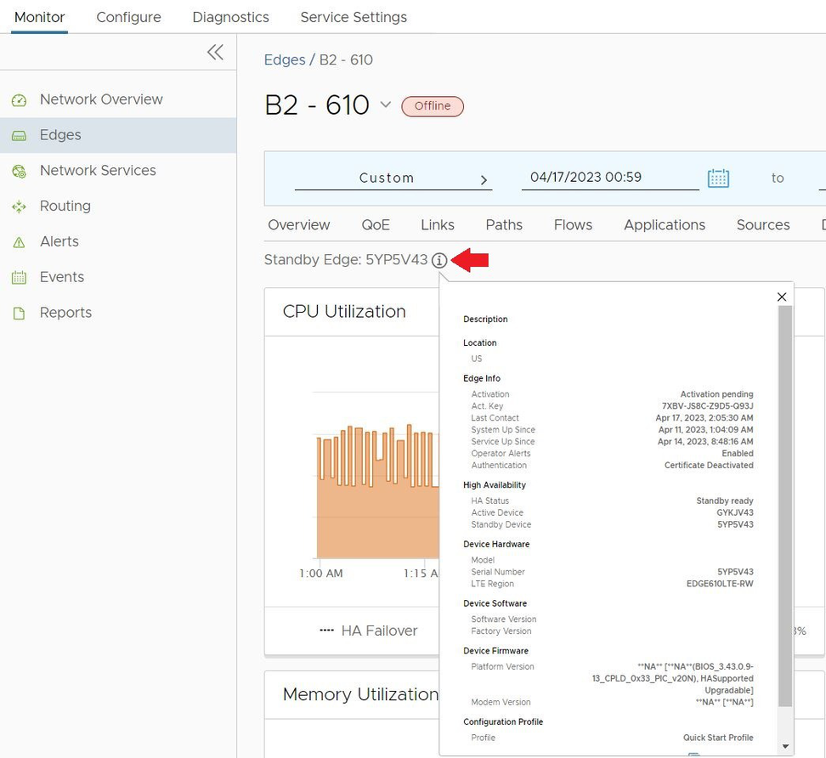Click the Alerts warning triangle icon
826x758 pixels.
pyautogui.click(x=19, y=242)
